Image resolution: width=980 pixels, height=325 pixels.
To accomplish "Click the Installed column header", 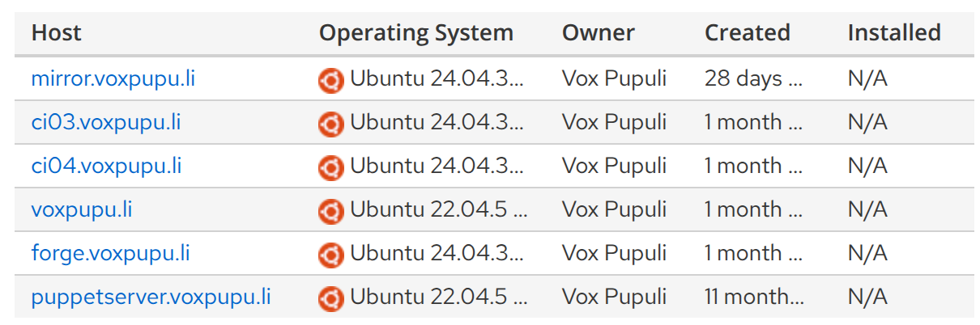I will tap(894, 33).
